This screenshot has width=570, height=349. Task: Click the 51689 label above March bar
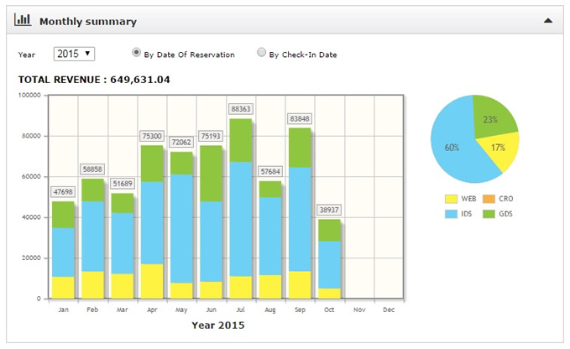tap(123, 184)
